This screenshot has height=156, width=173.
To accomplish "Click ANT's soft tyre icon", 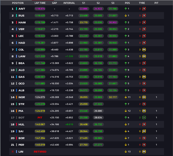I will coord(144,9).
